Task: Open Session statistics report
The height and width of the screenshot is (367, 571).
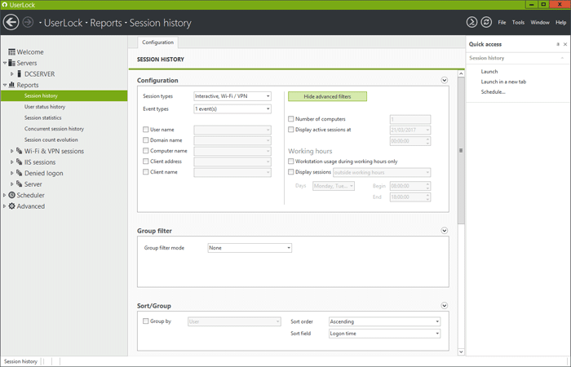Action: point(43,117)
